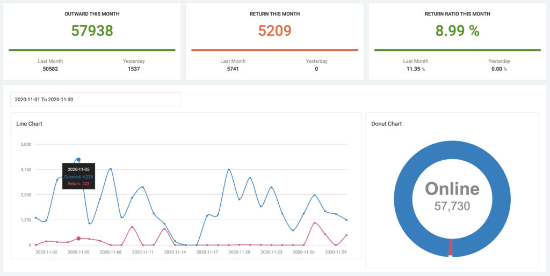Click the Last Month ratio value 11.35 %

coord(415,69)
